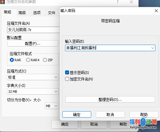Click the 配置(F)... button
160x132 pixels.
tap(33, 43)
